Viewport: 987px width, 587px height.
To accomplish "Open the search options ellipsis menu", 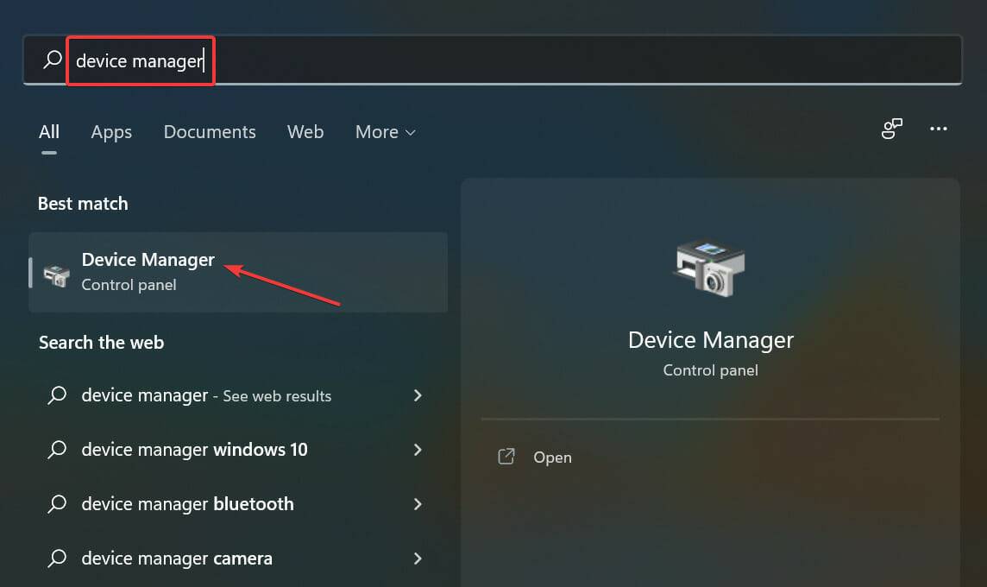I will [939, 129].
